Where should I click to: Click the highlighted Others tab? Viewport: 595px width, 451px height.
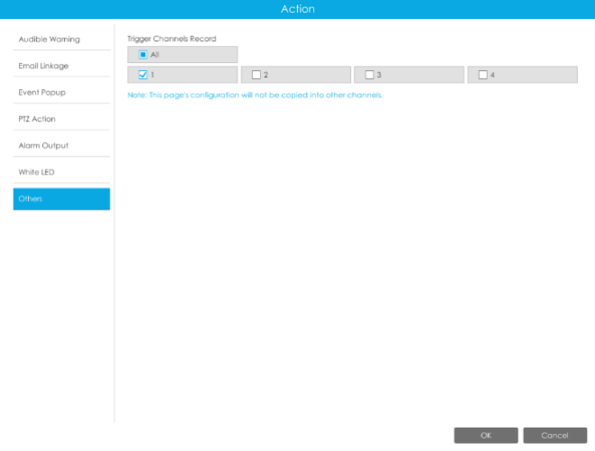pyautogui.click(x=61, y=199)
